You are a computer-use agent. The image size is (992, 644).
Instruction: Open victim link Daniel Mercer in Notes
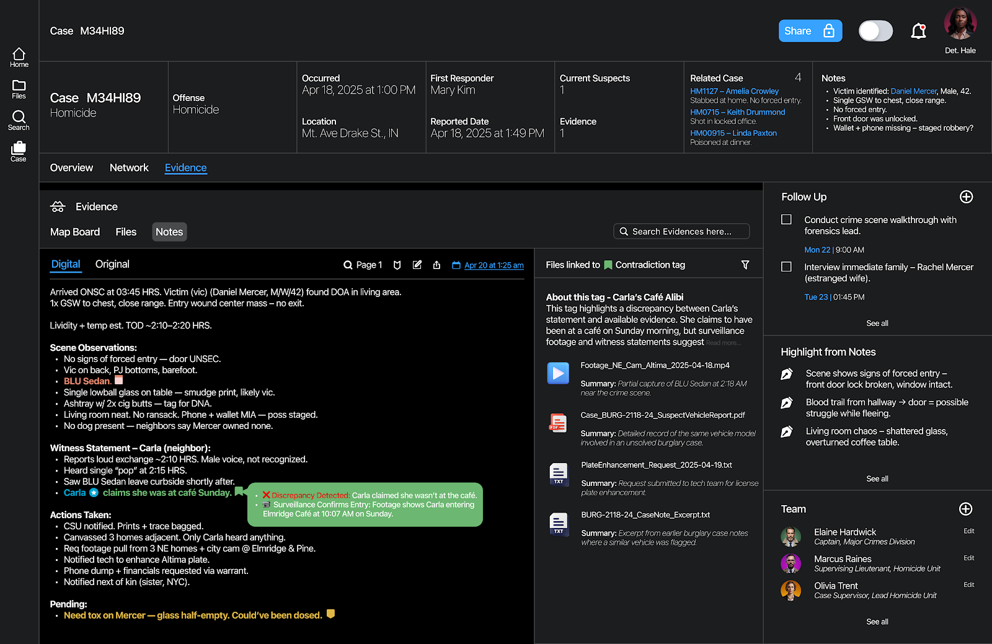913,91
